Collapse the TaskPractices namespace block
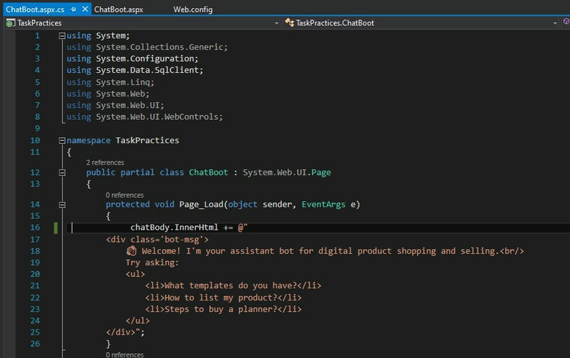Screen dimensions: 570x358 [x=62, y=141]
